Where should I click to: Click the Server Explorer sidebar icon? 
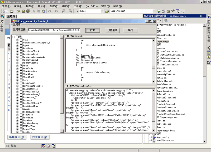click(x=2, y=17)
